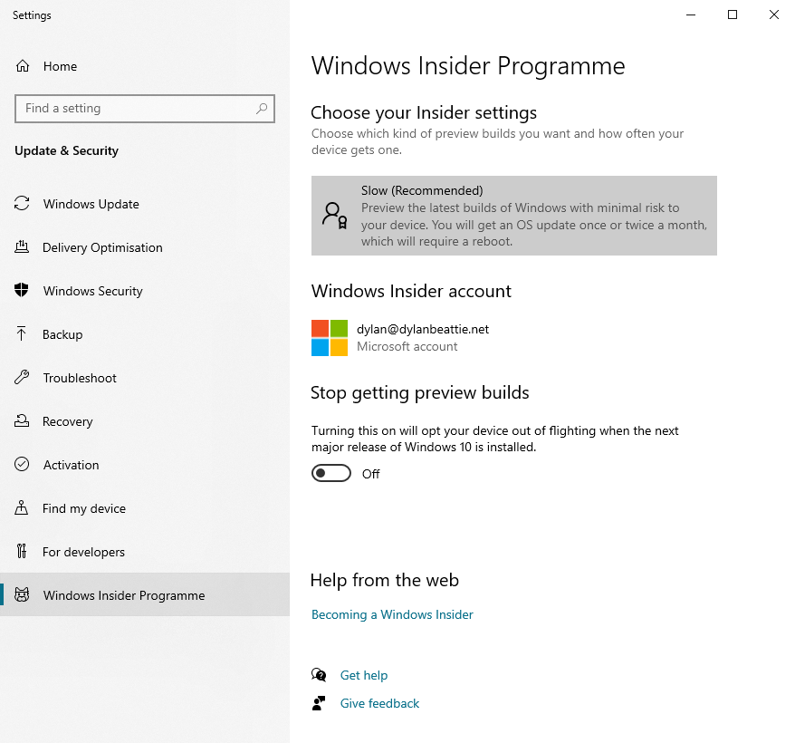Click the Windows Security shield icon
The image size is (795, 743).
click(22, 290)
